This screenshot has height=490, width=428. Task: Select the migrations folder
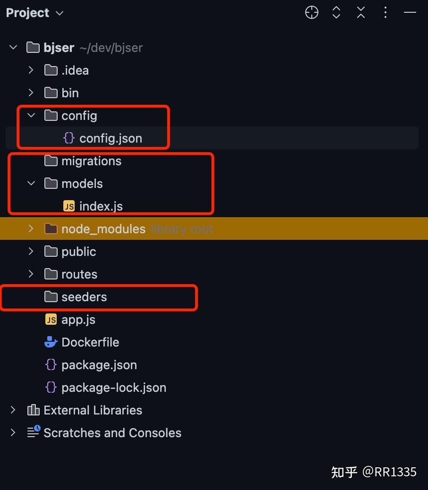pos(91,161)
